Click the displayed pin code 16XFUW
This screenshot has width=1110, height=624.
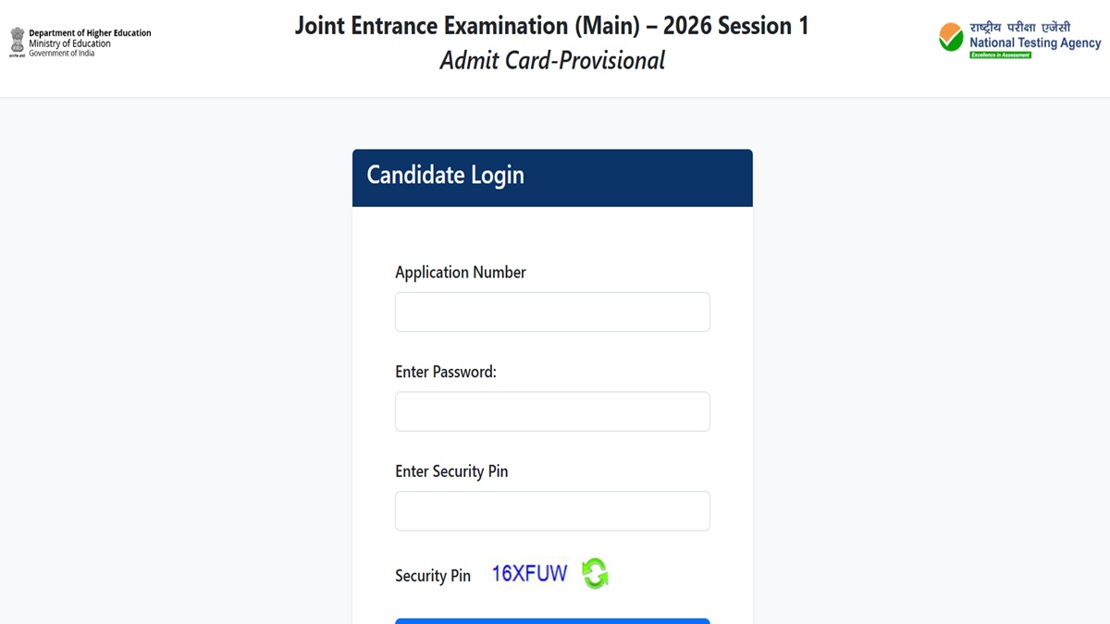coord(529,572)
